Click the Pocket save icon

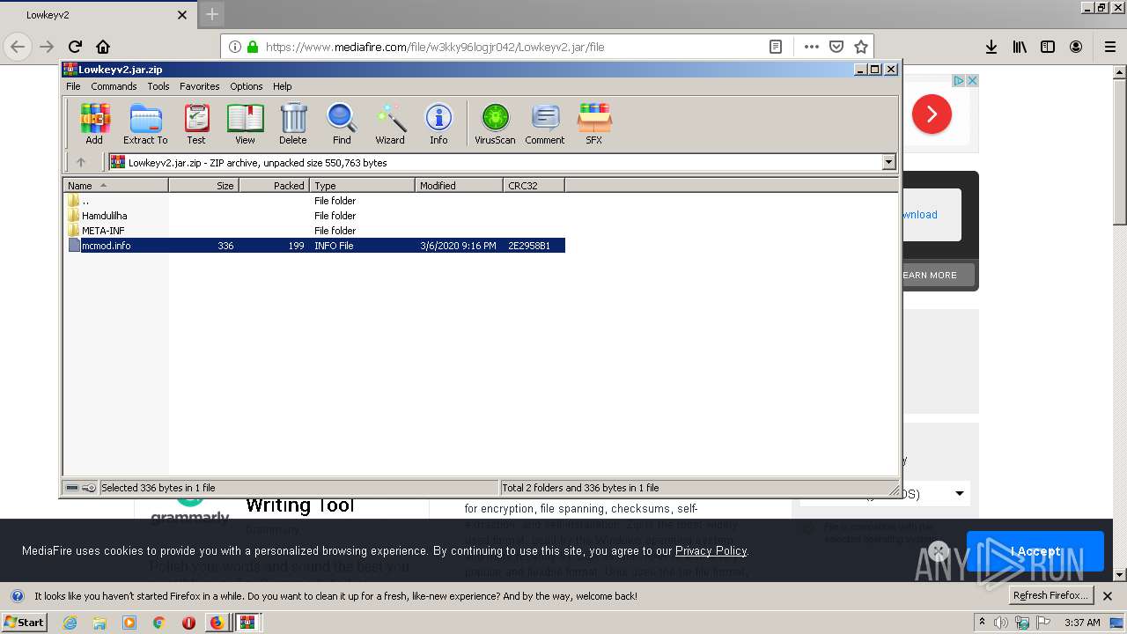click(836, 47)
